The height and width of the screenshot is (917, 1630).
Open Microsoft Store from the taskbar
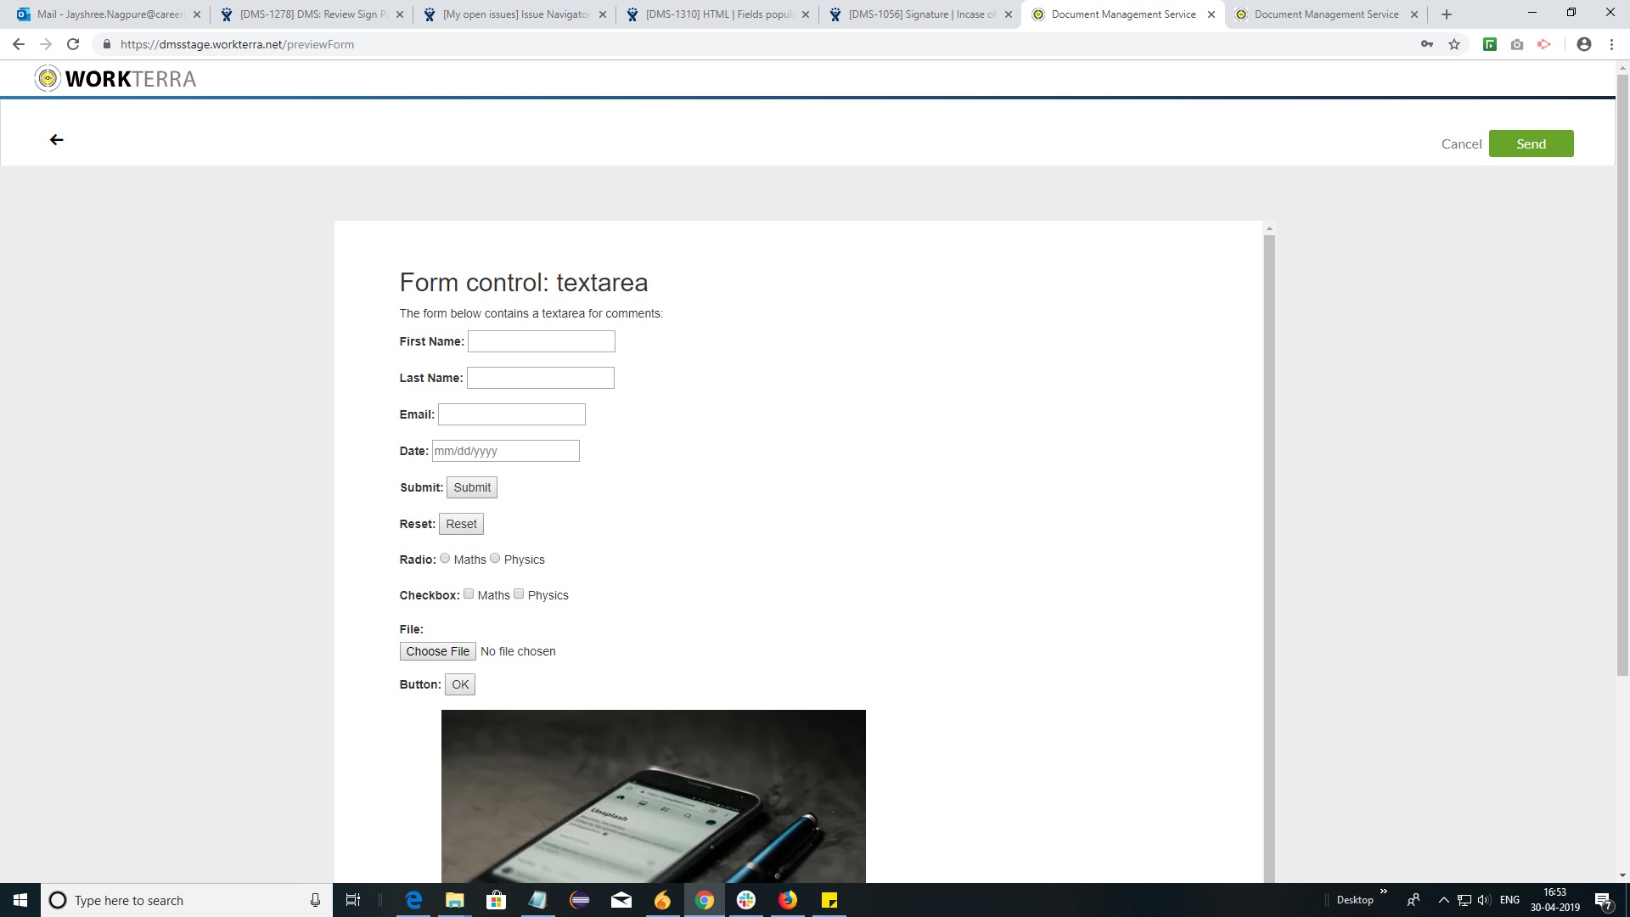(x=497, y=900)
